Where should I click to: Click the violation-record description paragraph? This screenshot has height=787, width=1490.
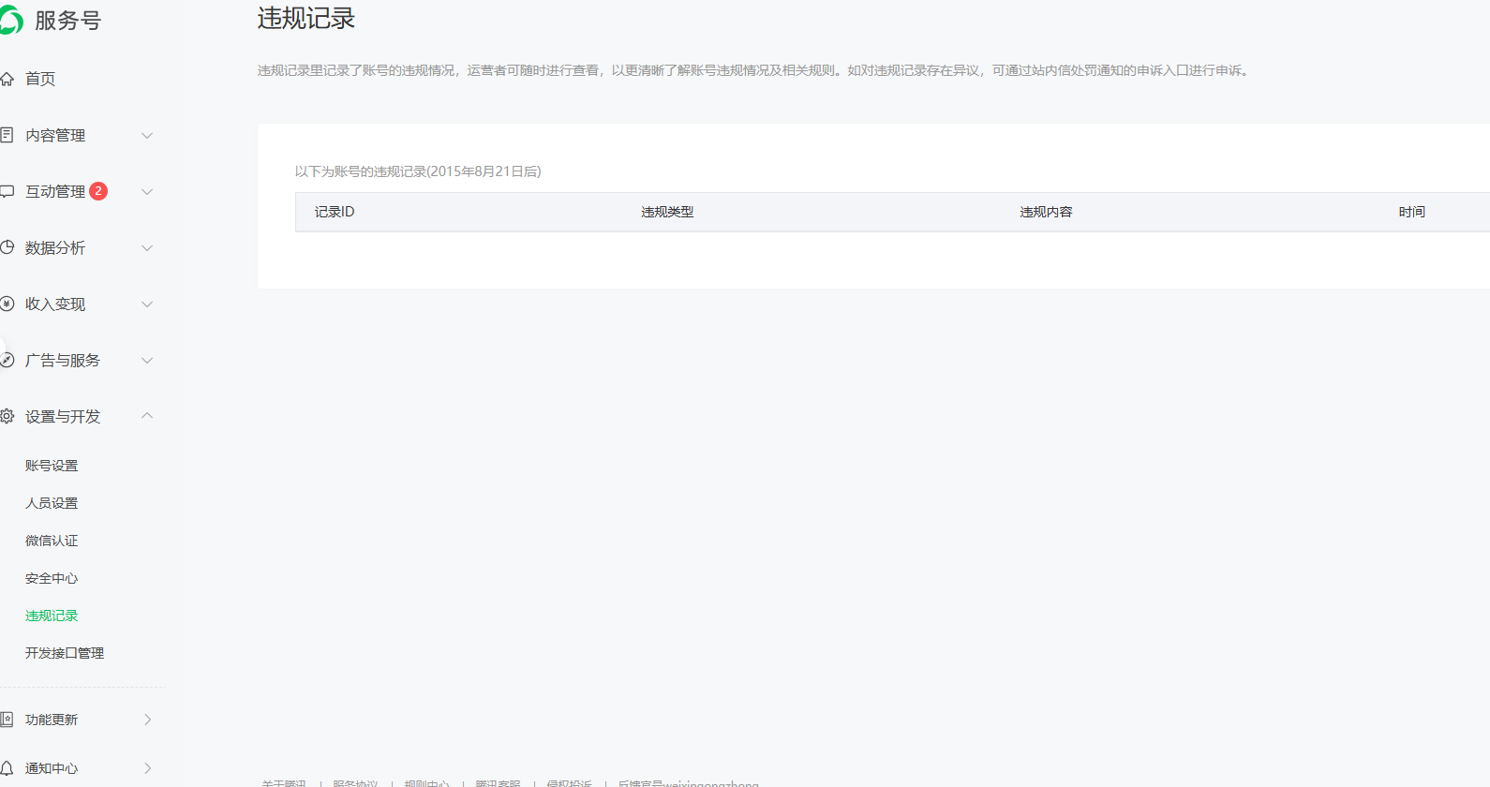(755, 70)
